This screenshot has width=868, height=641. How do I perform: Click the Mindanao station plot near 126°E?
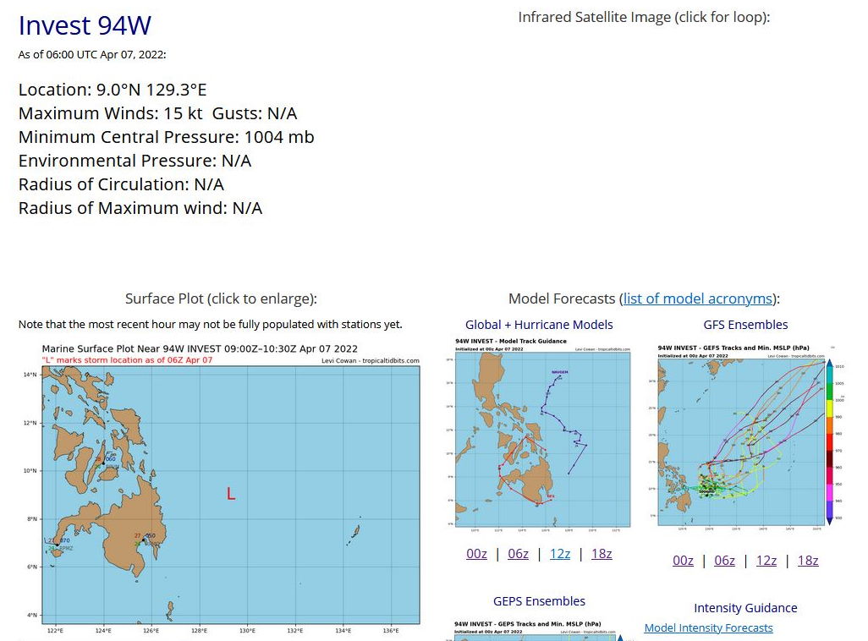(145, 538)
